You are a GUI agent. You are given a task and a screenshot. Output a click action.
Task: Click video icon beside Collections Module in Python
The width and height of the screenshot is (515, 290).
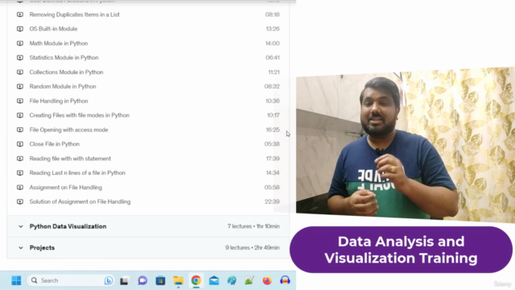[20, 72]
